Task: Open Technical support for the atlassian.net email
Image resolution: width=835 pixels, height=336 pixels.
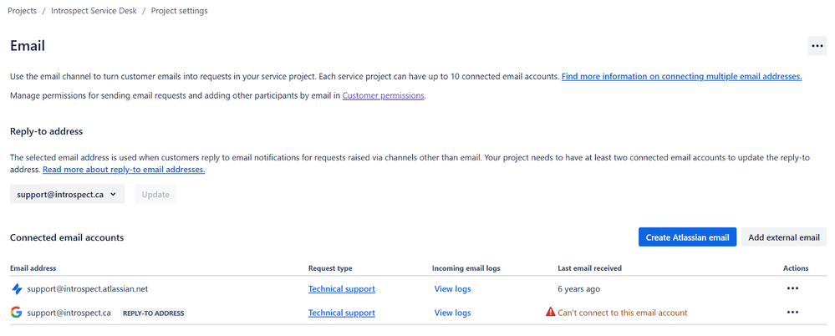Action: 341,289
